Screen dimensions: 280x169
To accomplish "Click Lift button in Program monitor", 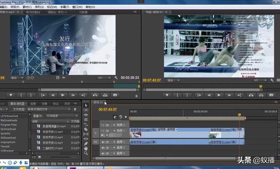I will (x=251, y=95).
